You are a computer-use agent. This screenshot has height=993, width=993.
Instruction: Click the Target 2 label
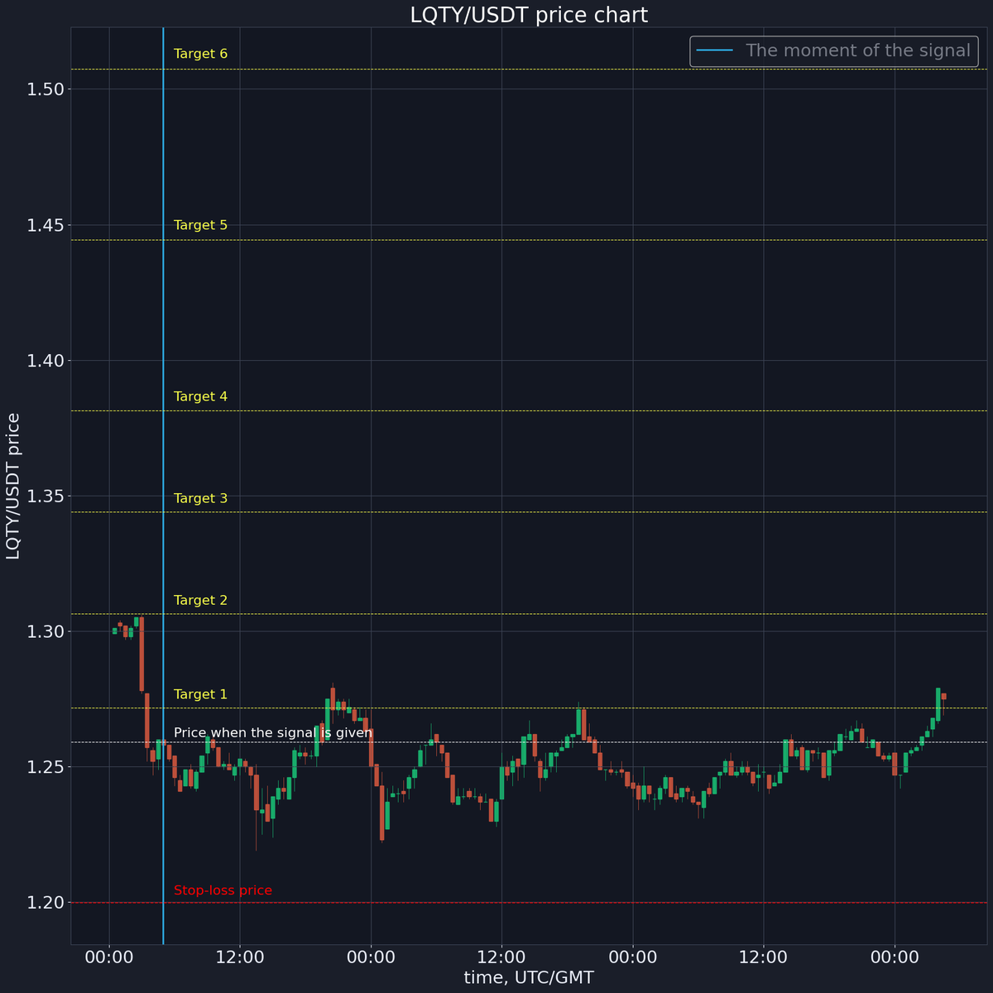tap(200, 599)
